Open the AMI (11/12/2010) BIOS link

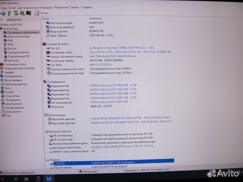(101, 64)
